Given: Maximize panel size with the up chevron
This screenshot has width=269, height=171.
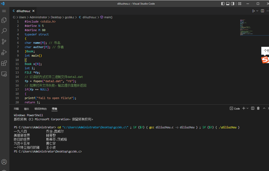Looking at the screenshot, I should click(x=264, y=108).
